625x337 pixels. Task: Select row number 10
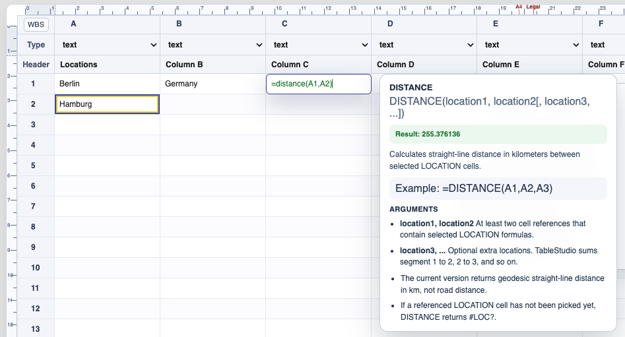(x=35, y=268)
